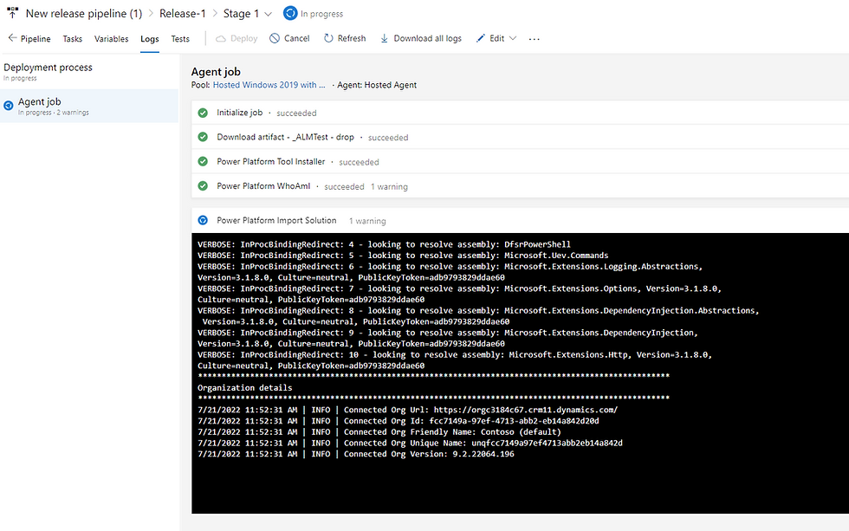This screenshot has width=849, height=531.
Task: Click Deployment process heading
Action: (49, 68)
